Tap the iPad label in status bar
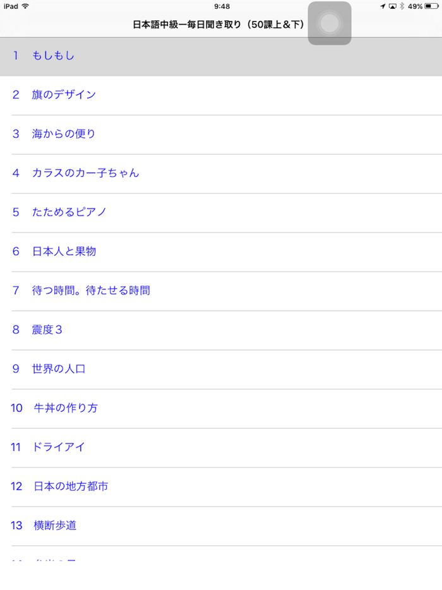The width and height of the screenshot is (442, 590). pyautogui.click(x=9, y=6)
